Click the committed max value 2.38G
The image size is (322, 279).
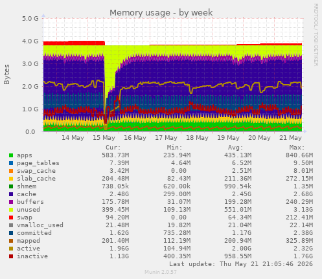(303, 233)
